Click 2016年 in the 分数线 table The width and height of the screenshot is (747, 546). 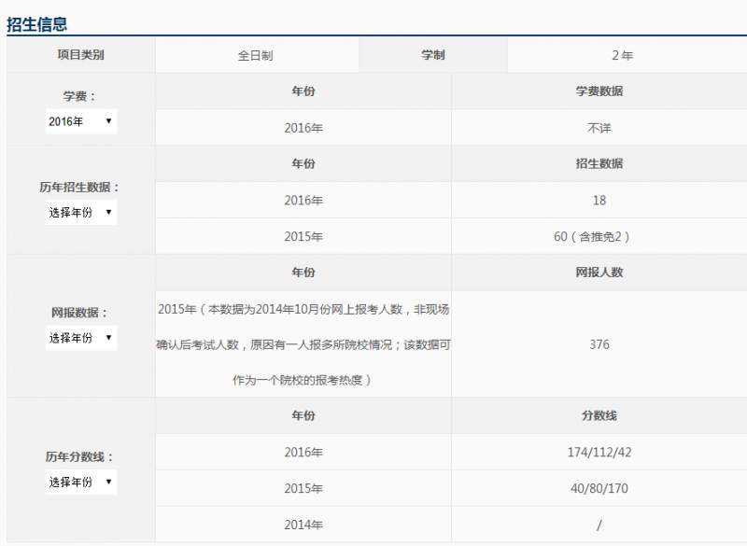pos(303,453)
